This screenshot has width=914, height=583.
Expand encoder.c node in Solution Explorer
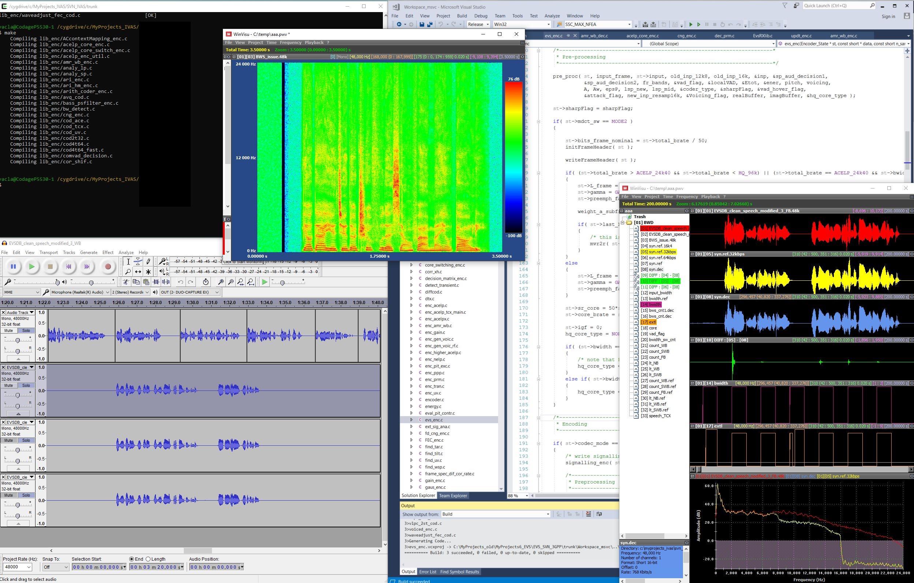[411, 400]
